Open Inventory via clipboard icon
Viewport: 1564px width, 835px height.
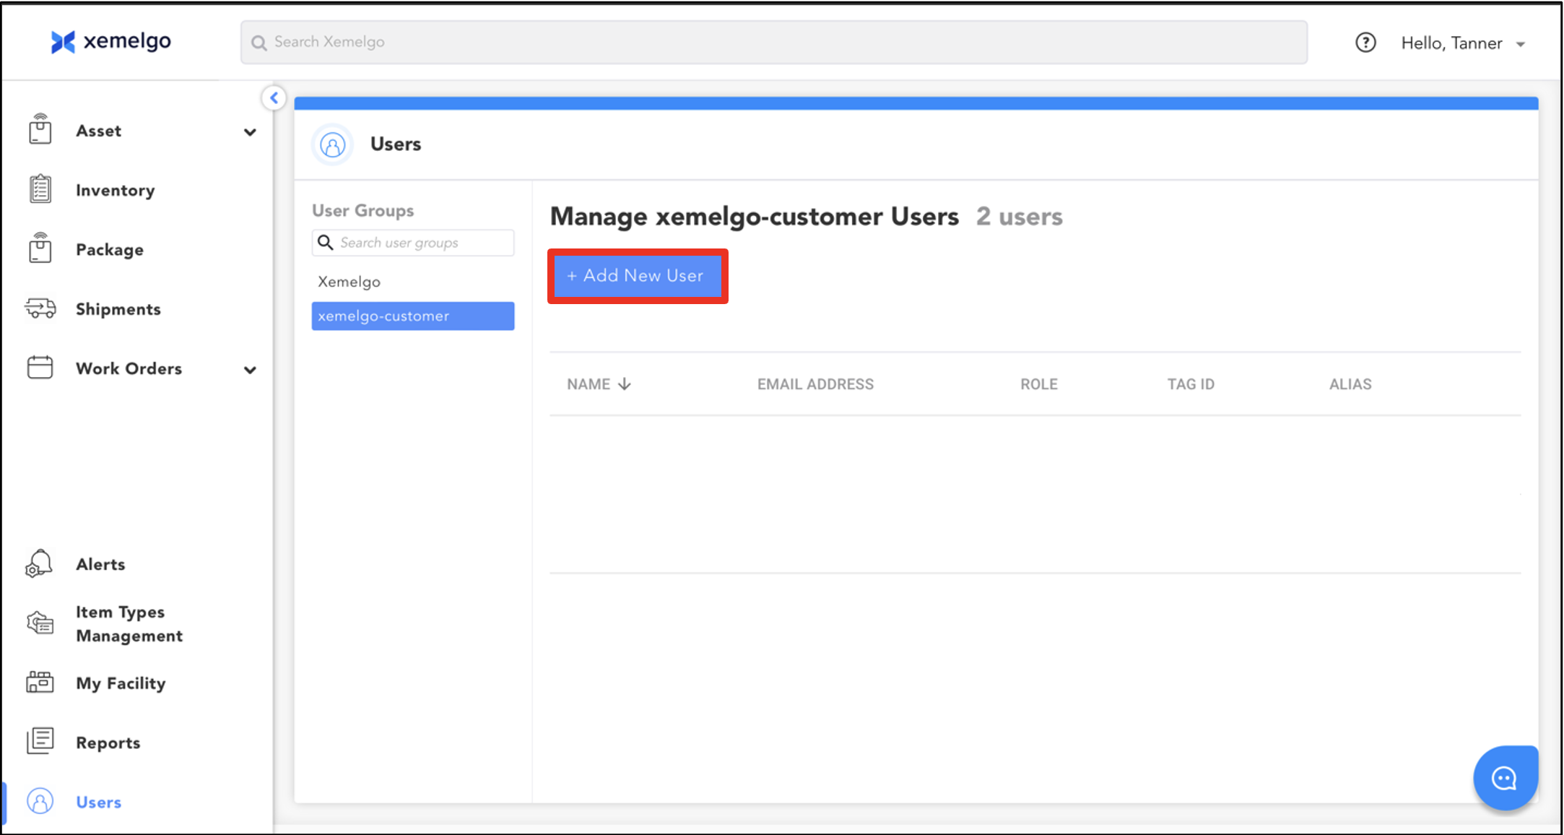click(x=40, y=190)
